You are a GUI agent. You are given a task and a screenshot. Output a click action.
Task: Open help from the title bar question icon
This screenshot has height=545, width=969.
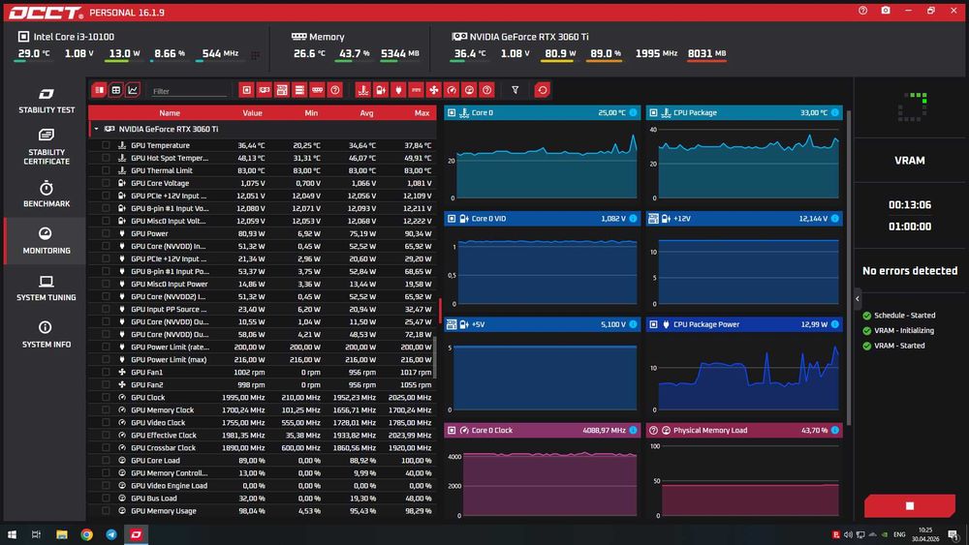tap(862, 11)
